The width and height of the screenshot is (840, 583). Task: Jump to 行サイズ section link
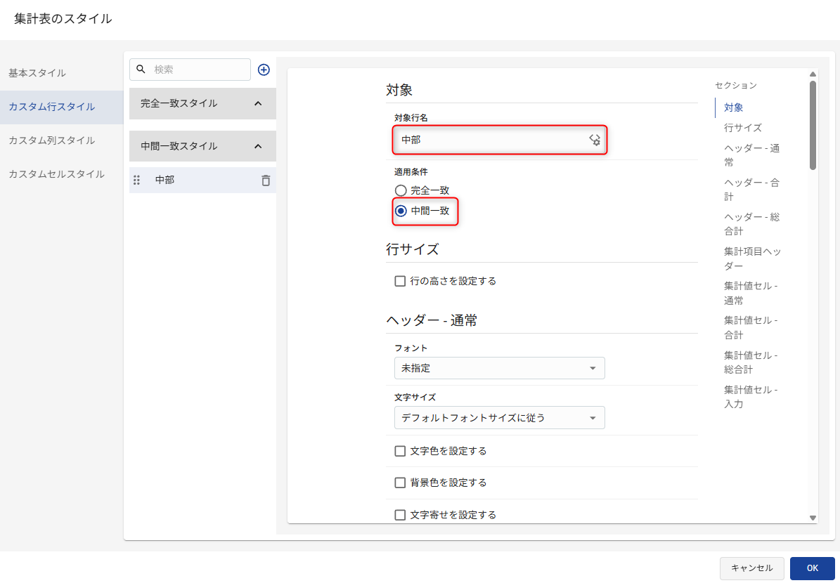[743, 128]
